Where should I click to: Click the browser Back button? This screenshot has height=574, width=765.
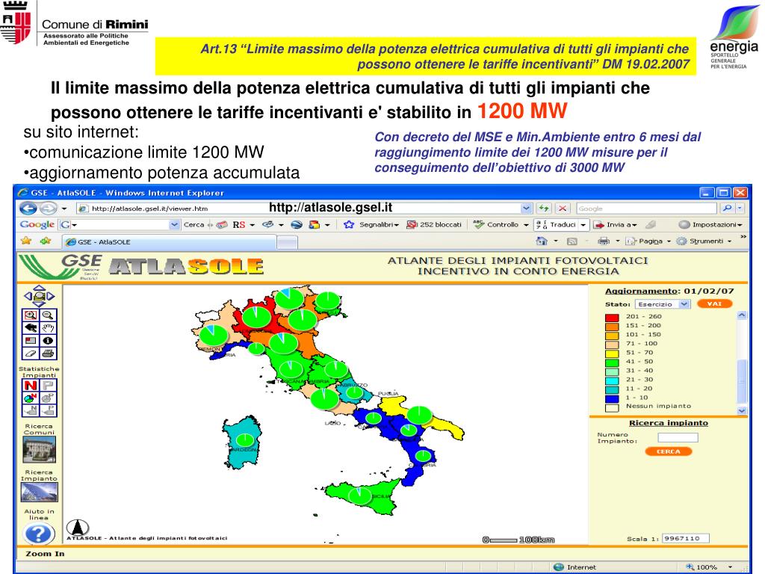28,209
